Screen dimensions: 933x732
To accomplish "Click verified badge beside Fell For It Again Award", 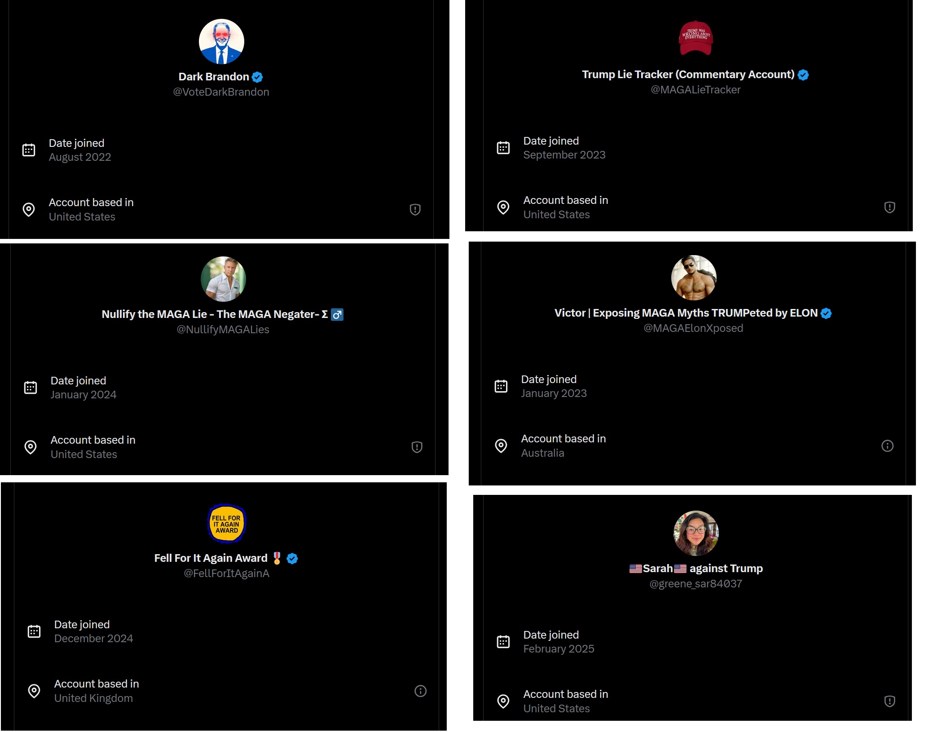I will pos(292,559).
